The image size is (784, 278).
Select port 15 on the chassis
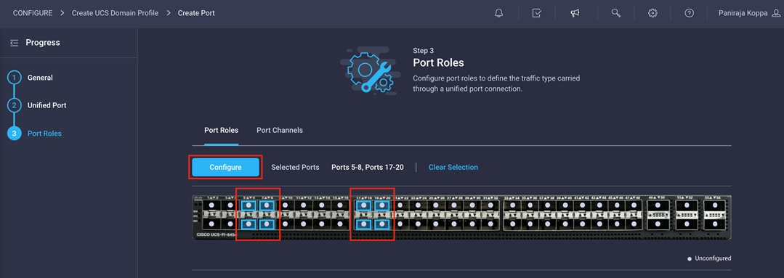[x=341, y=205]
